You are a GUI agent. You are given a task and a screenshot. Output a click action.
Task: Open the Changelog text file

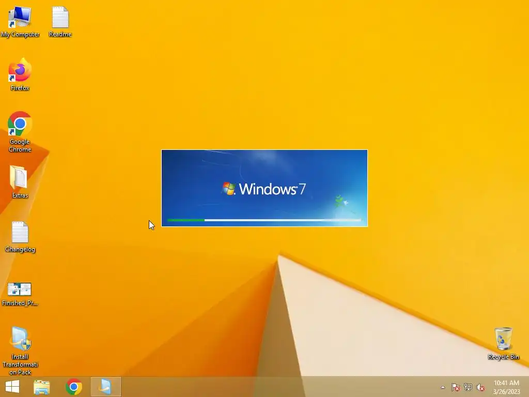[x=20, y=237]
